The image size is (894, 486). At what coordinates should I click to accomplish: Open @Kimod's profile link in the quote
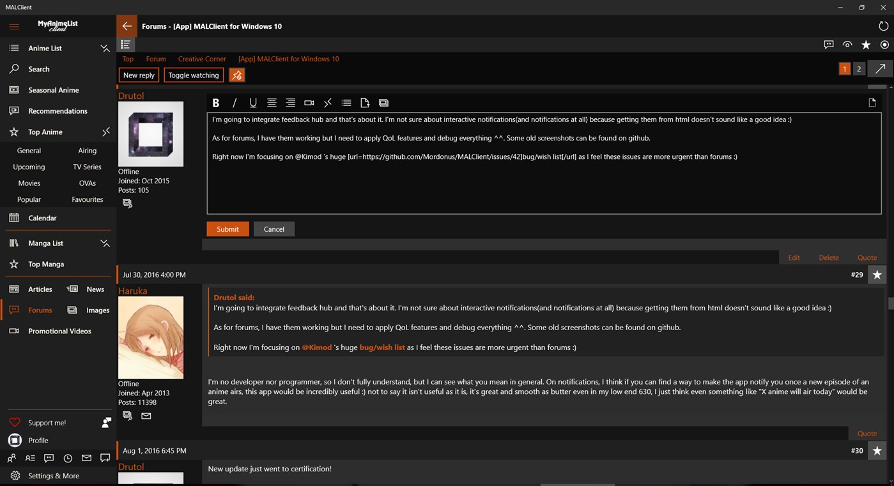click(x=316, y=347)
